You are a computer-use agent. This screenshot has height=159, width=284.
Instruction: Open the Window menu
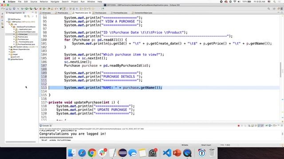(91, 2)
